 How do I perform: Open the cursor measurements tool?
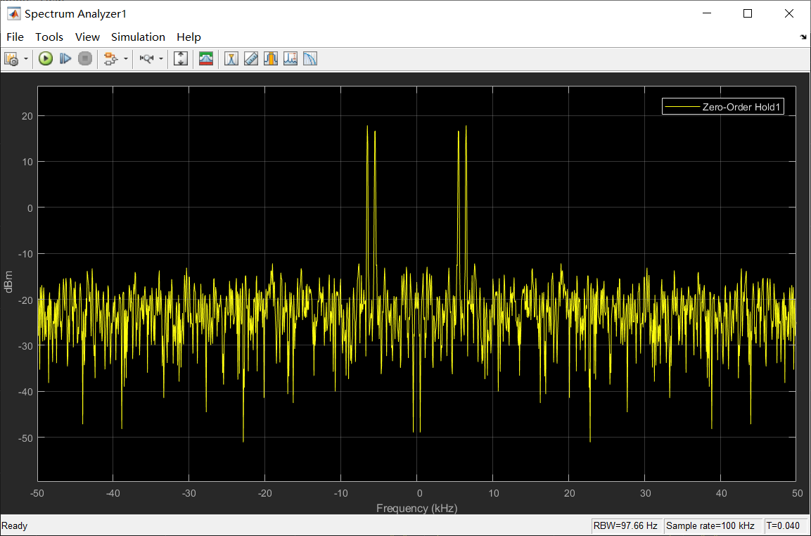pyautogui.click(x=231, y=59)
